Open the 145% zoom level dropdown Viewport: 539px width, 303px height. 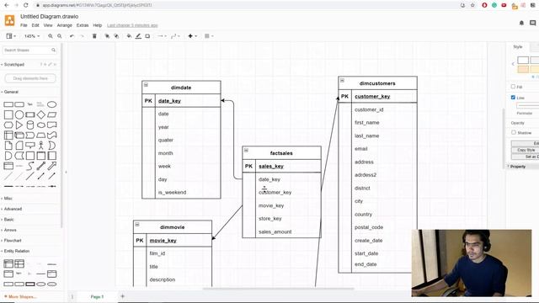[32, 36]
